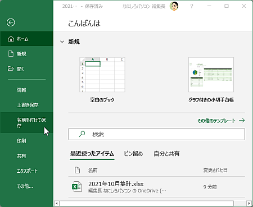The width and height of the screenshot is (253, 207).
Task: Create a 空白のブック workbook
Action: tap(102, 80)
